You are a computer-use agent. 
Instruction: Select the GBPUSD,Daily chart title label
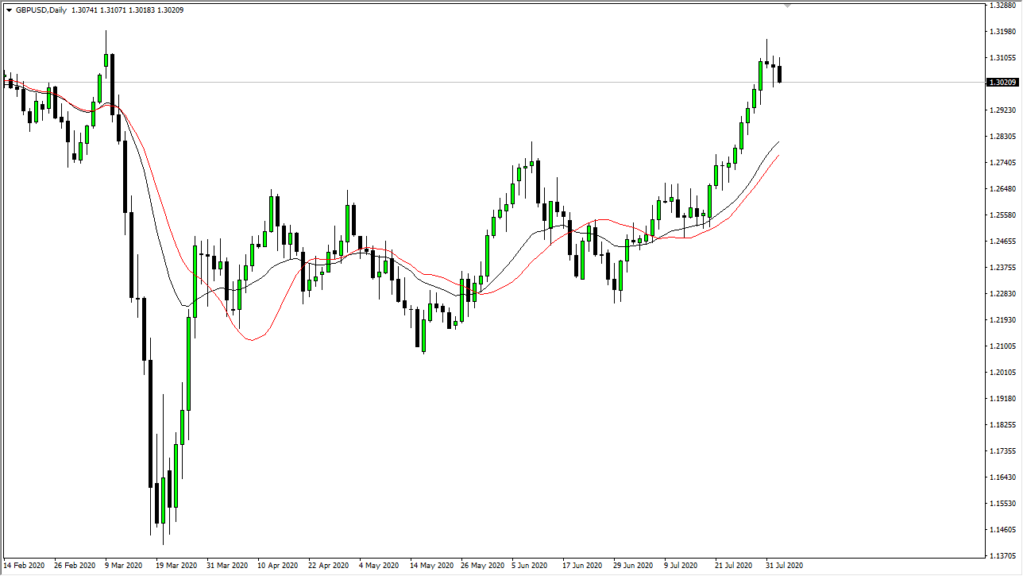41,10
